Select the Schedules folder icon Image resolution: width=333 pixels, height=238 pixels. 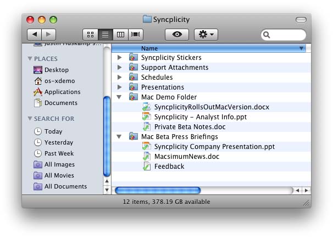[x=134, y=77]
